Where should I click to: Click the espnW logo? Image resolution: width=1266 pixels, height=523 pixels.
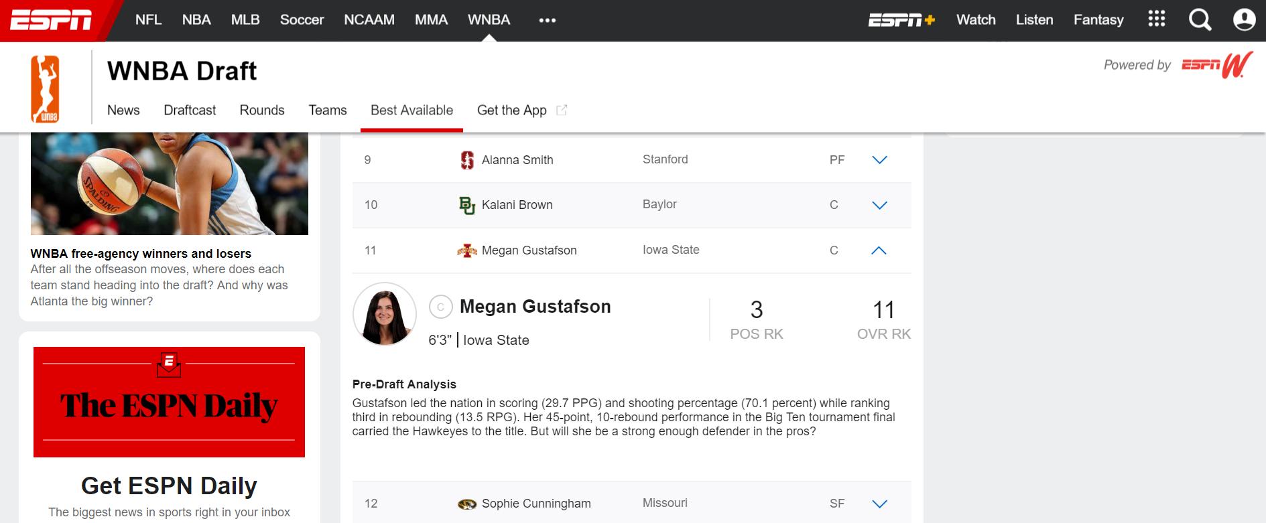(1217, 65)
